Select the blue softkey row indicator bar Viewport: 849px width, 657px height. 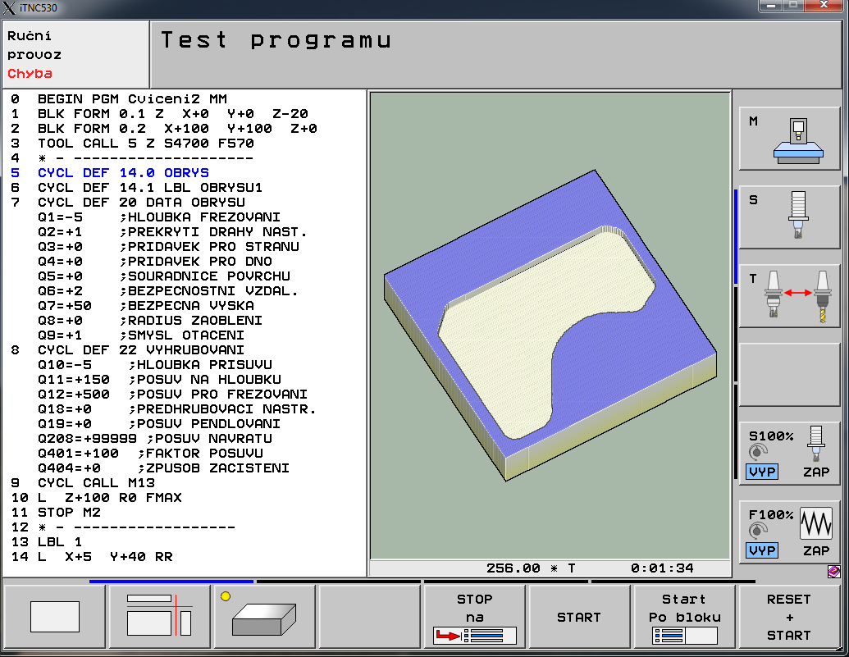tap(172, 581)
